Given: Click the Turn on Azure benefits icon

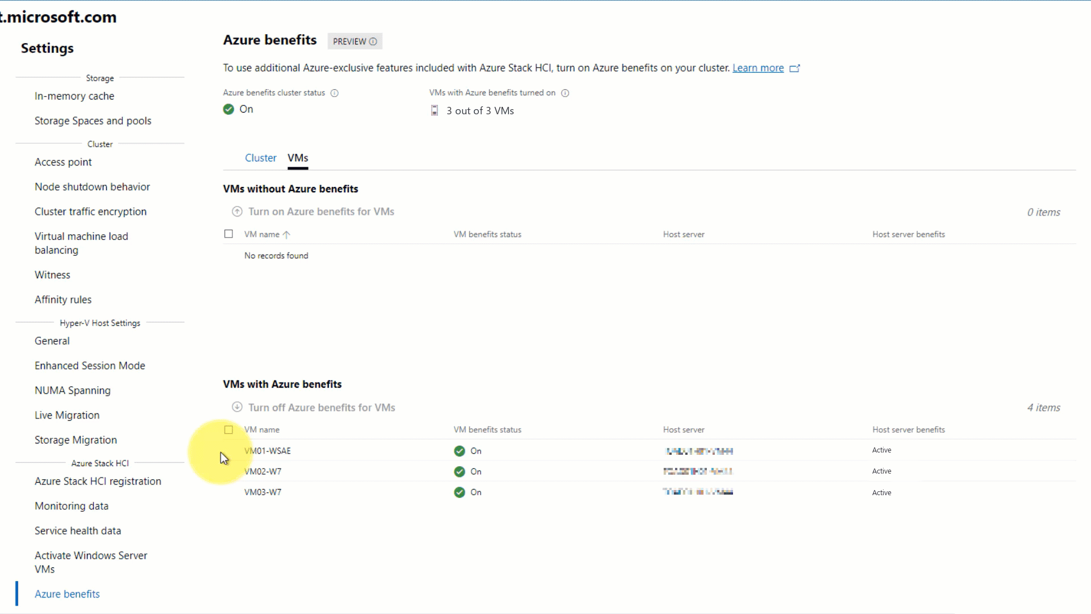Looking at the screenshot, I should tap(237, 211).
